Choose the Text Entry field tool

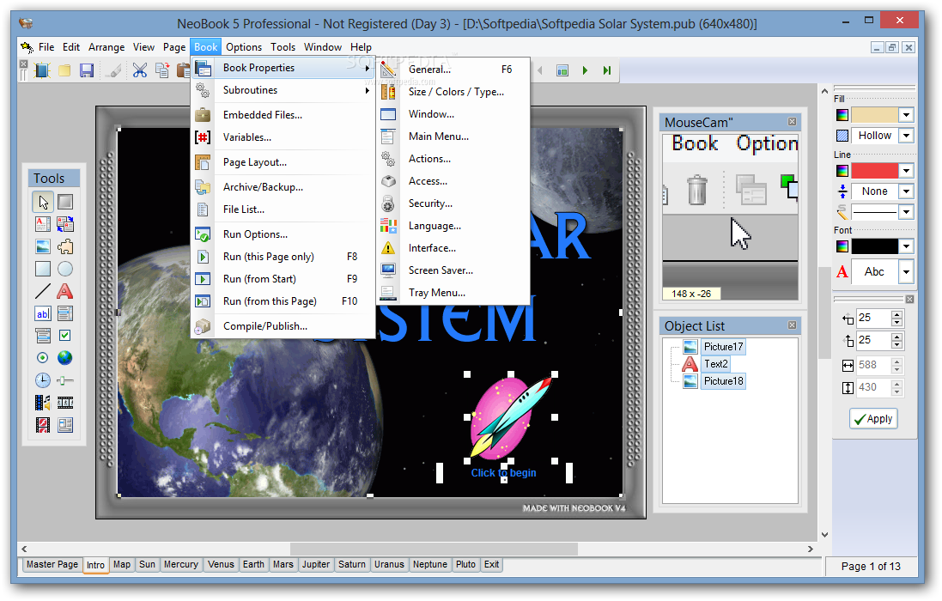(43, 313)
